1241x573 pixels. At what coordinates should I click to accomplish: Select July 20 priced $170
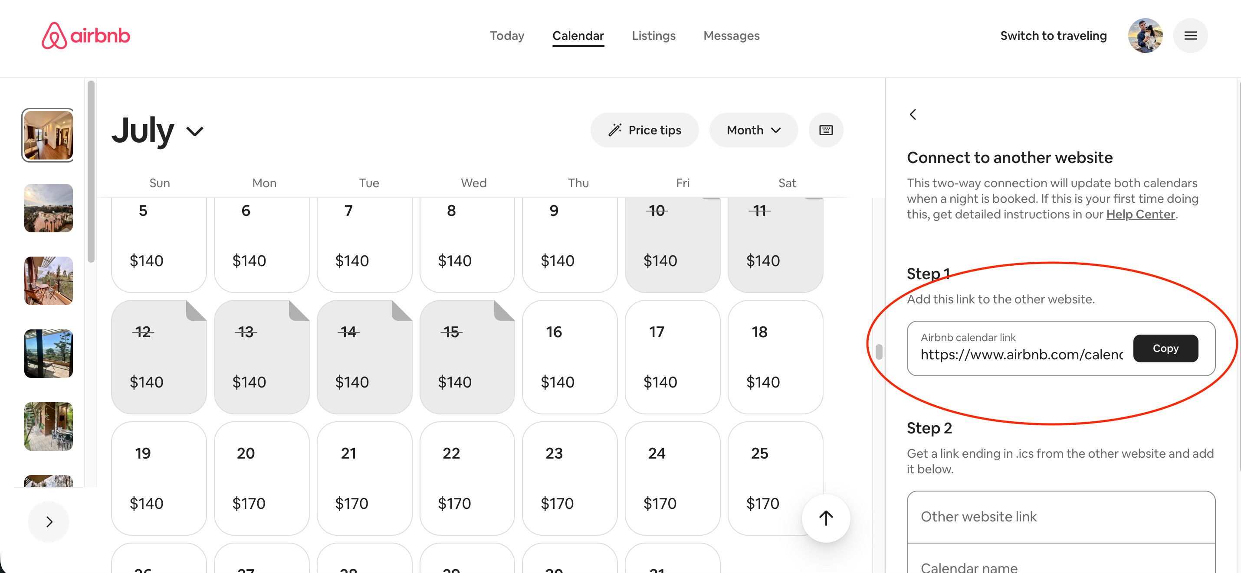pyautogui.click(x=262, y=478)
